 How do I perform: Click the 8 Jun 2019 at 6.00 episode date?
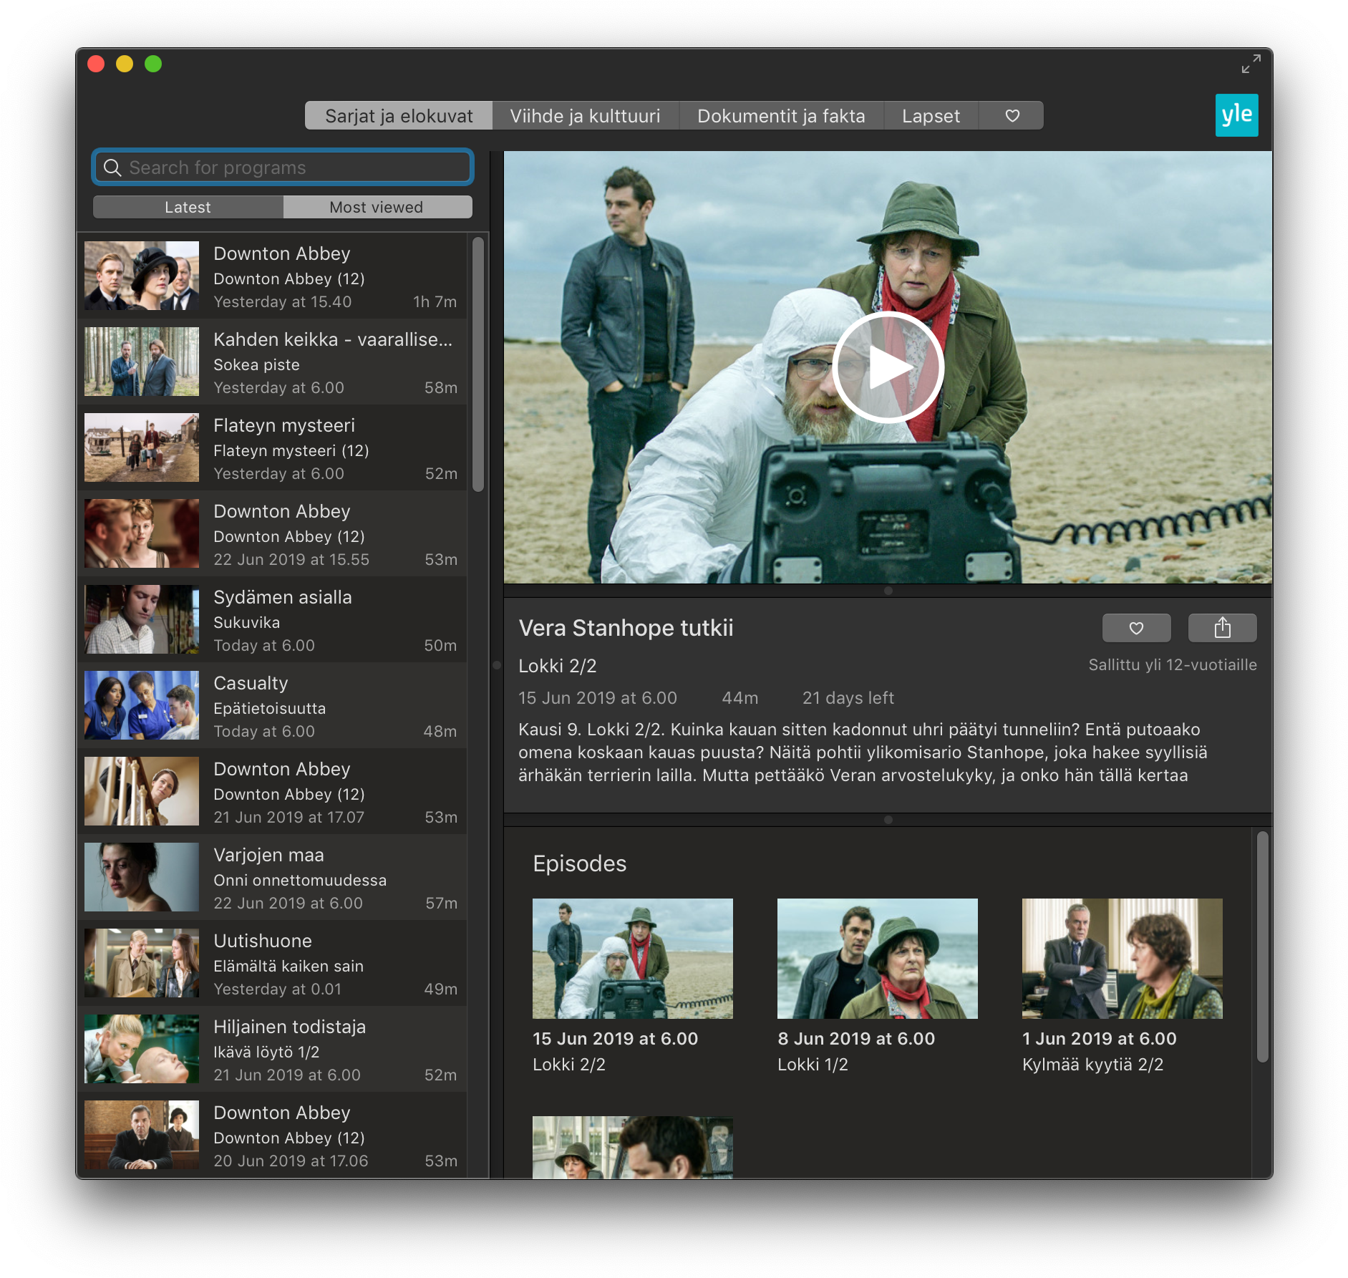coord(856,1039)
